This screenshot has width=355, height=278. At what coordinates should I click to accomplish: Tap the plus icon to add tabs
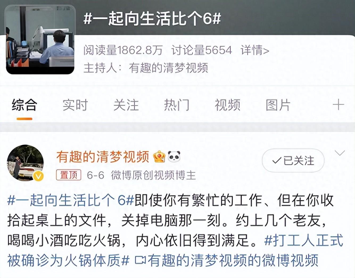point(338,105)
